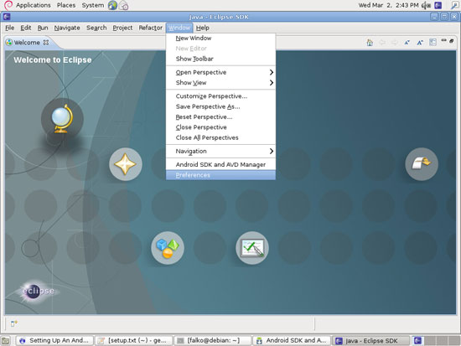This screenshot has width=461, height=346.
Task: Open the Overview globe icon on Welcome page
Action: 62,119
